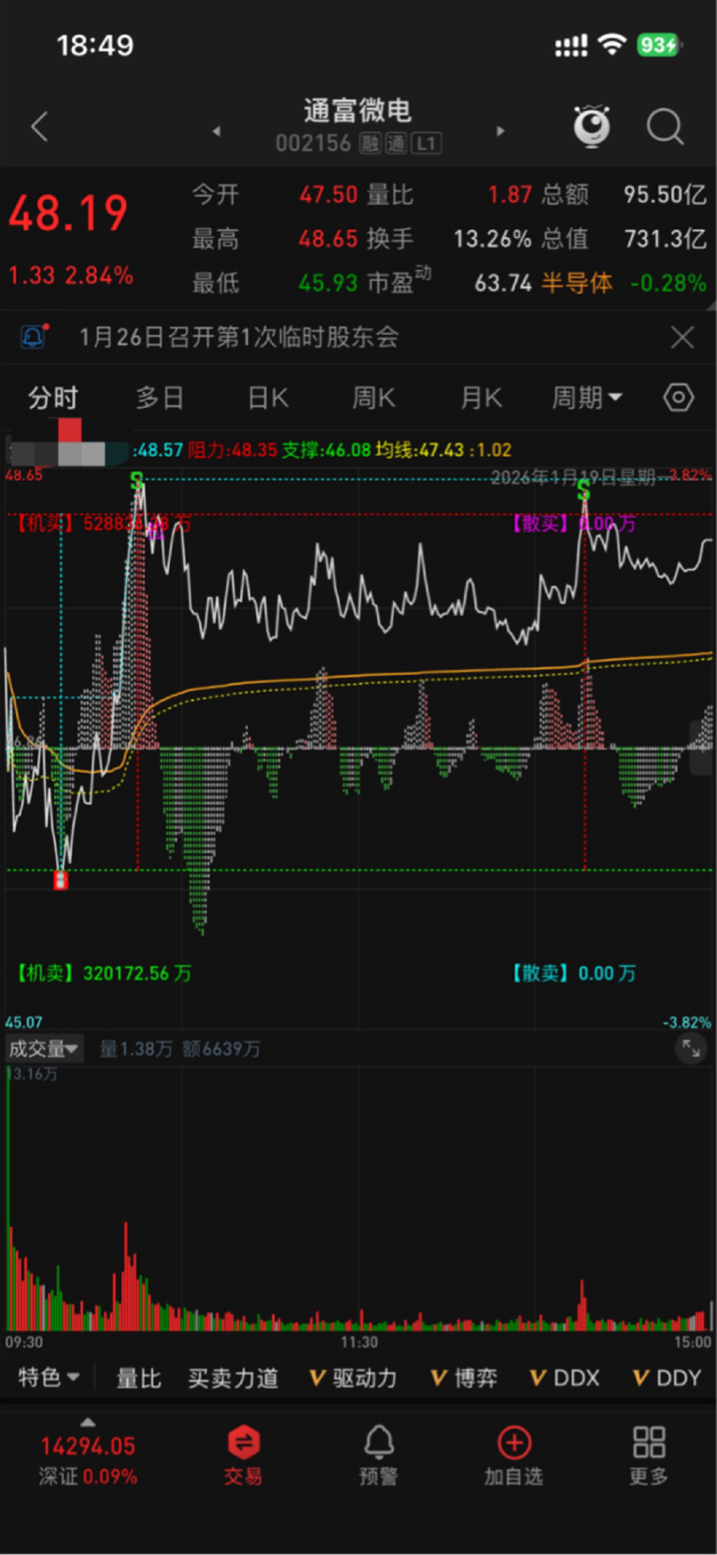Screen dimensions: 717x1555
Task: Tap the current price 48.19
Action: 68,213
